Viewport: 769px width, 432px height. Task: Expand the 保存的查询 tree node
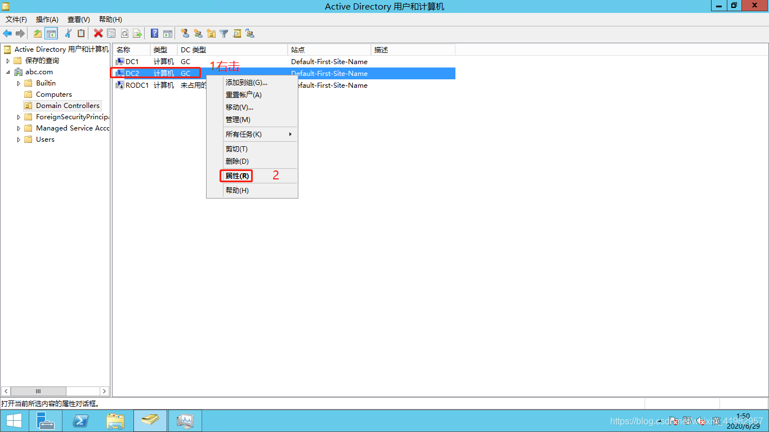pyautogui.click(x=8, y=61)
